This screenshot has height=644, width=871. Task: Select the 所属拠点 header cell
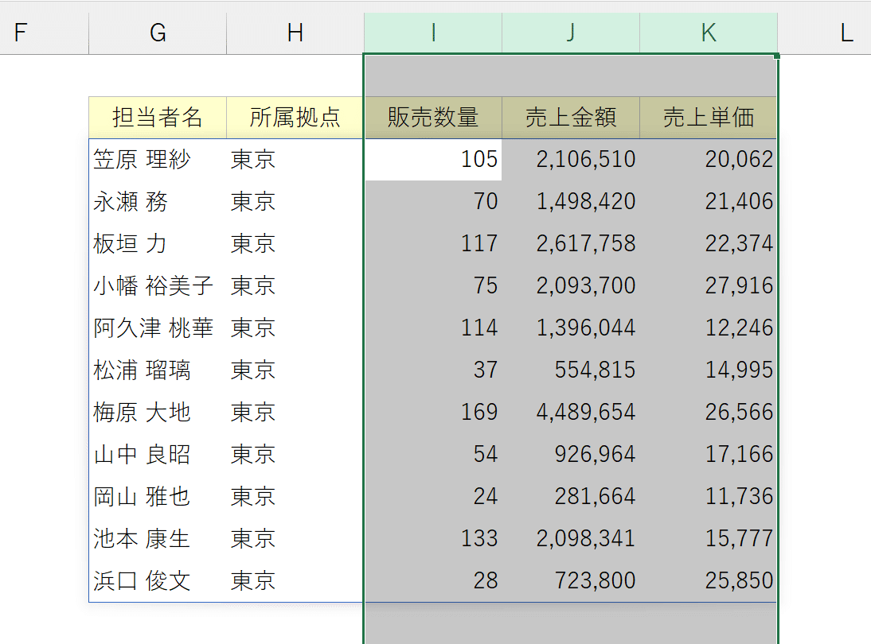click(x=295, y=118)
